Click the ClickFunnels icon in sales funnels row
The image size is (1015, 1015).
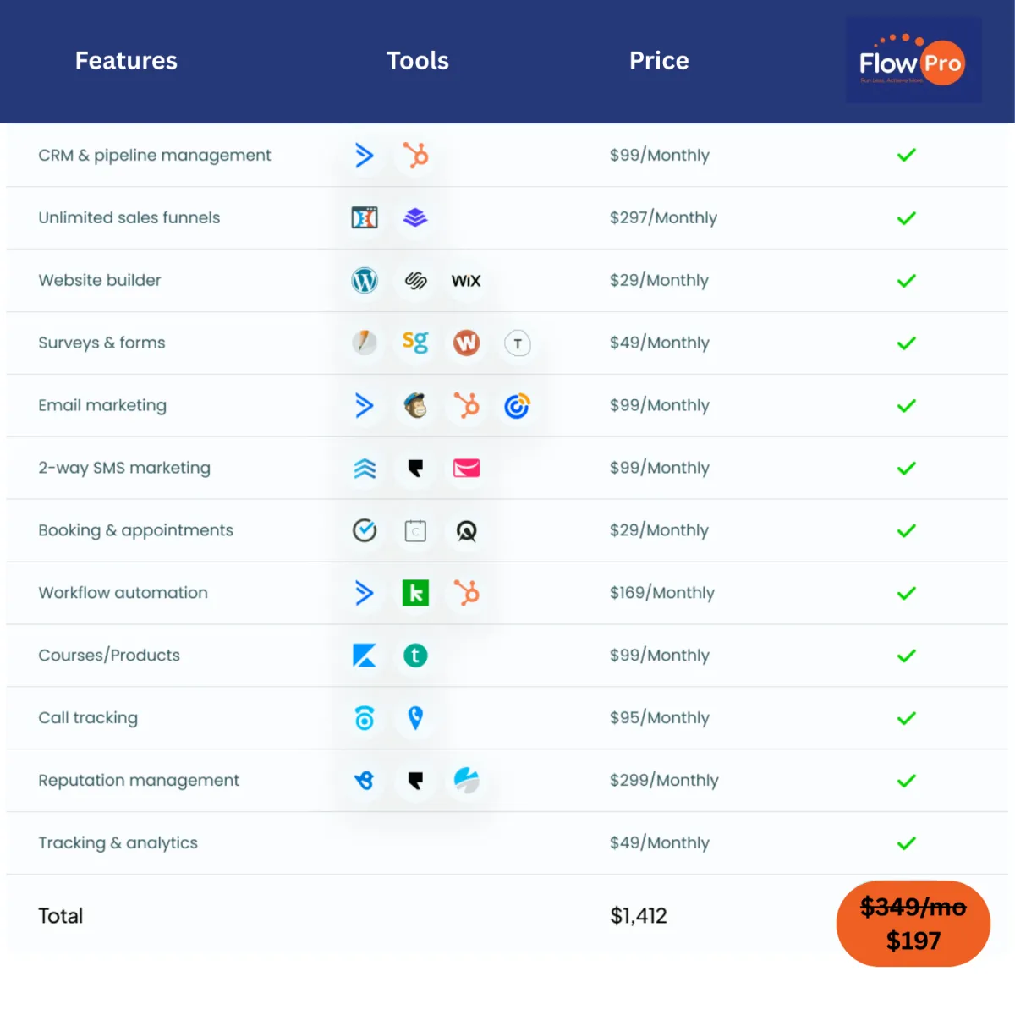click(365, 218)
